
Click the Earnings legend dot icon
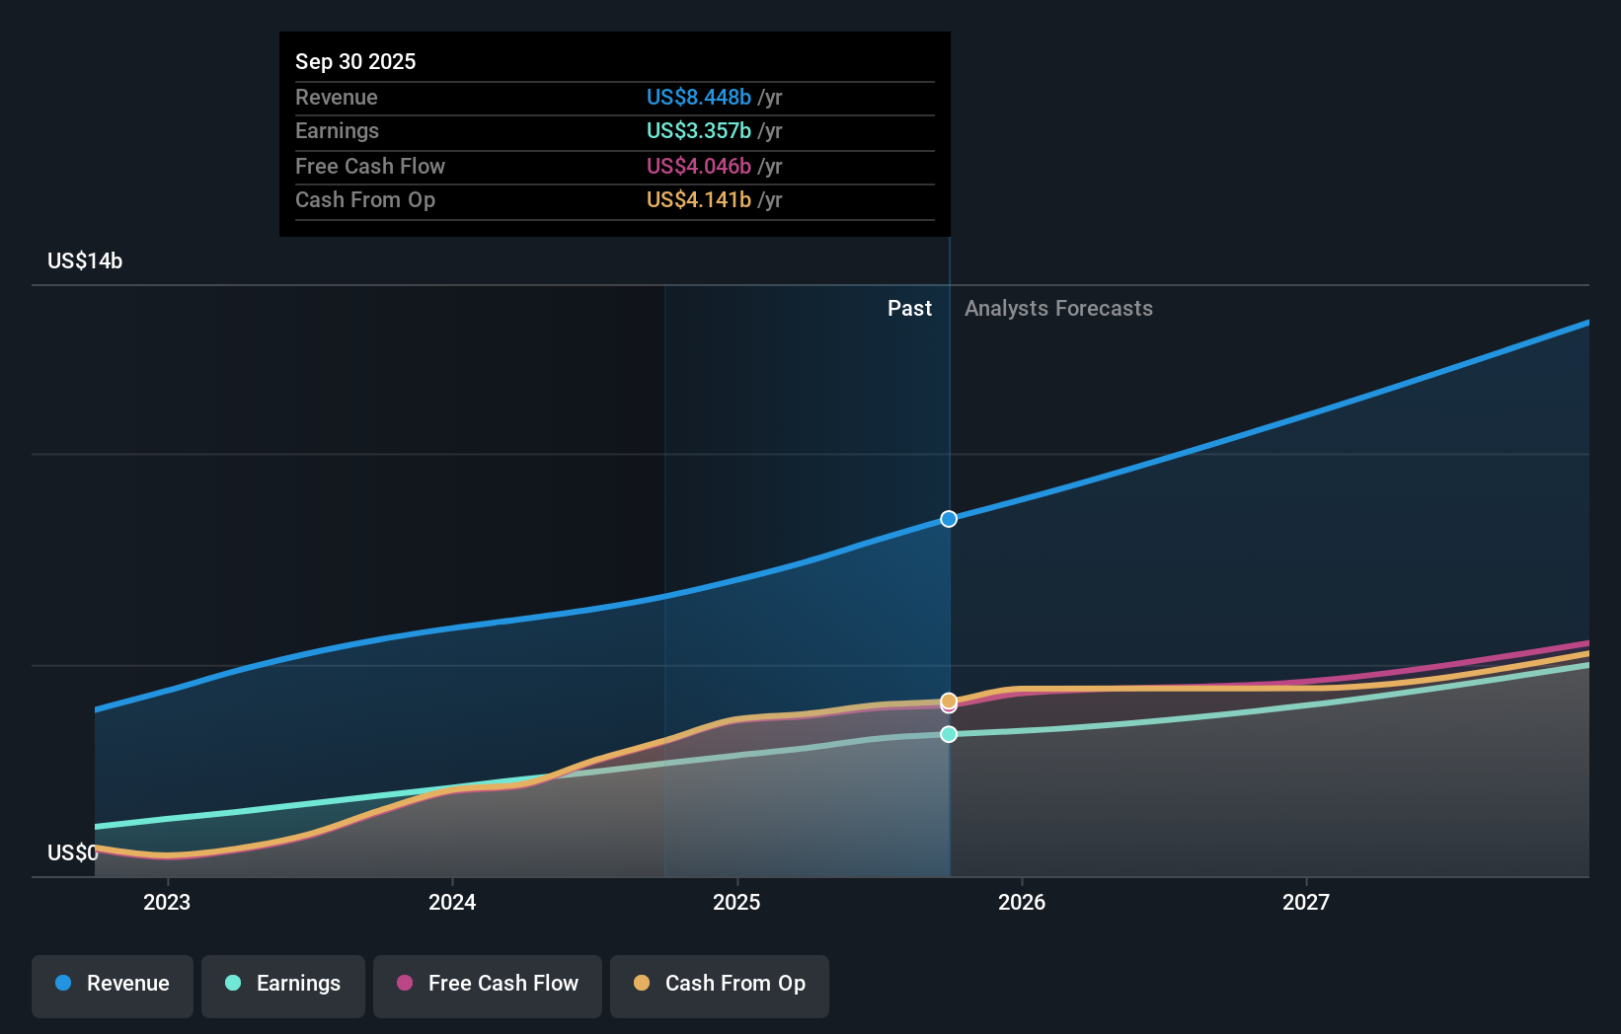(232, 984)
